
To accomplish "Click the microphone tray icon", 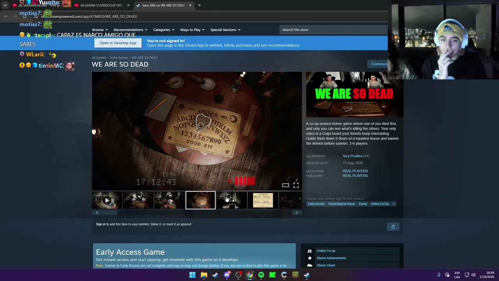I will 439,275.
